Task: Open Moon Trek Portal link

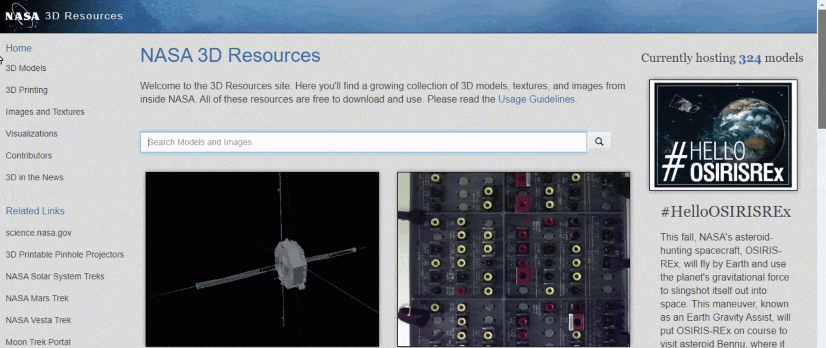Action: (38, 342)
